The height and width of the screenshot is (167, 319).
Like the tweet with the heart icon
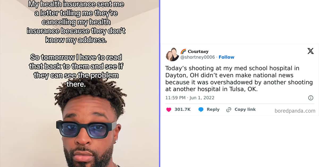[169, 110]
